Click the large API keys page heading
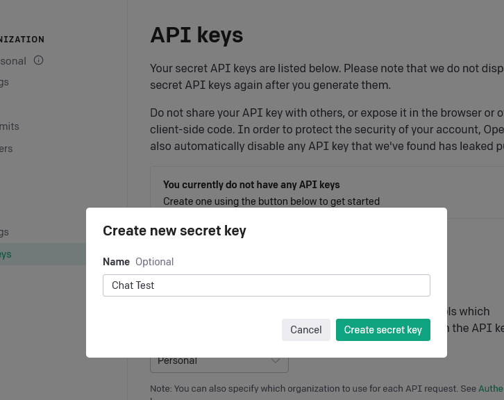Viewport: 504px width, 400px height. (x=196, y=35)
